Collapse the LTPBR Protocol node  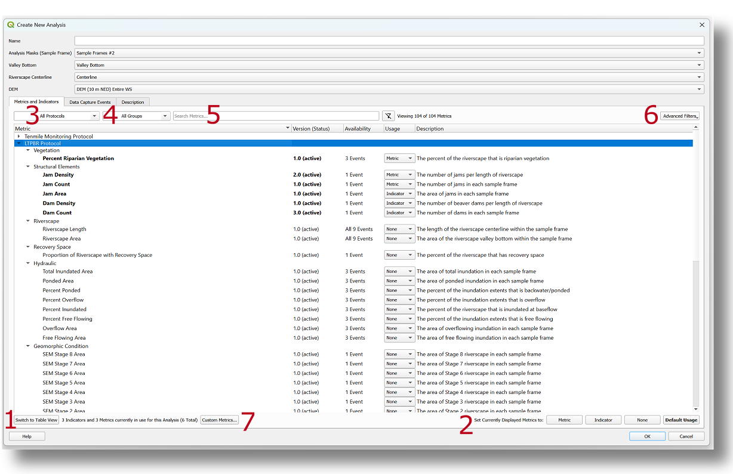coord(19,143)
